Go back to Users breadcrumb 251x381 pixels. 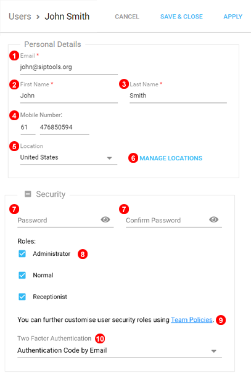coord(20,17)
